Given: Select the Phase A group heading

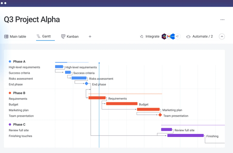Looking at the screenshot, I should coord(19,61).
